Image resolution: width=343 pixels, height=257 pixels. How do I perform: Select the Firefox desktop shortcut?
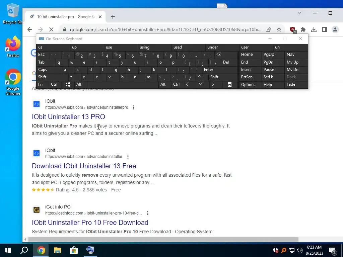(x=13, y=47)
